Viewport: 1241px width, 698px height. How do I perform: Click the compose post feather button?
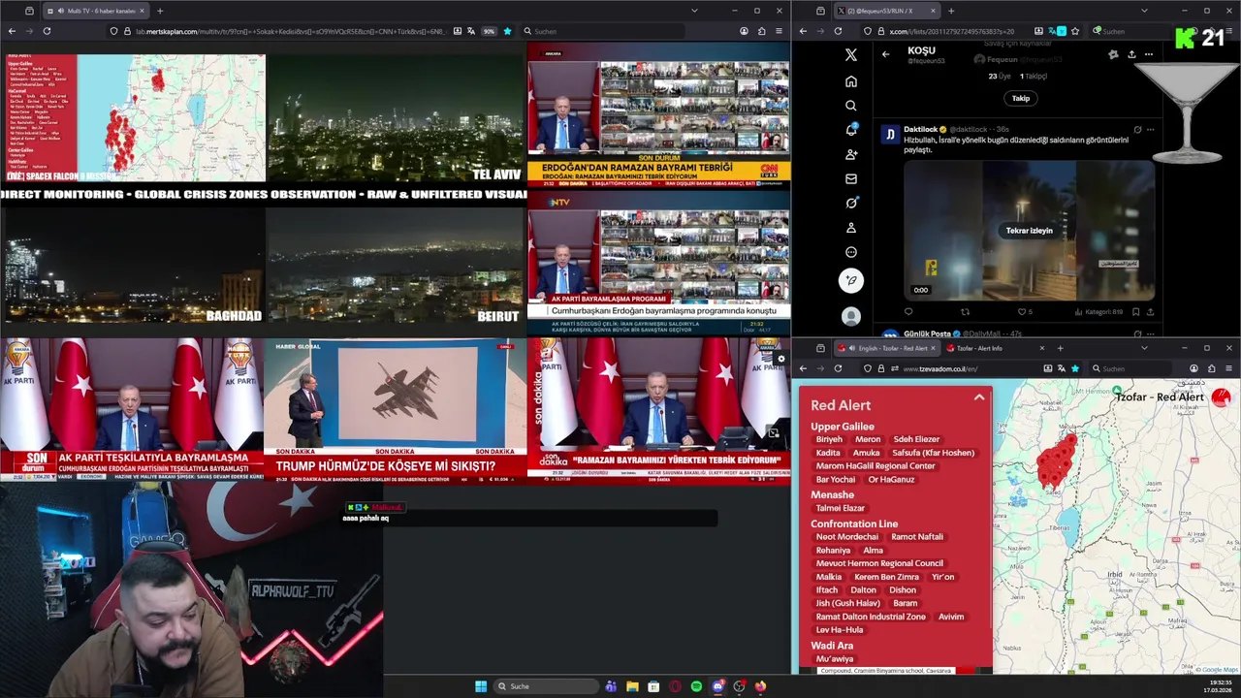point(850,281)
